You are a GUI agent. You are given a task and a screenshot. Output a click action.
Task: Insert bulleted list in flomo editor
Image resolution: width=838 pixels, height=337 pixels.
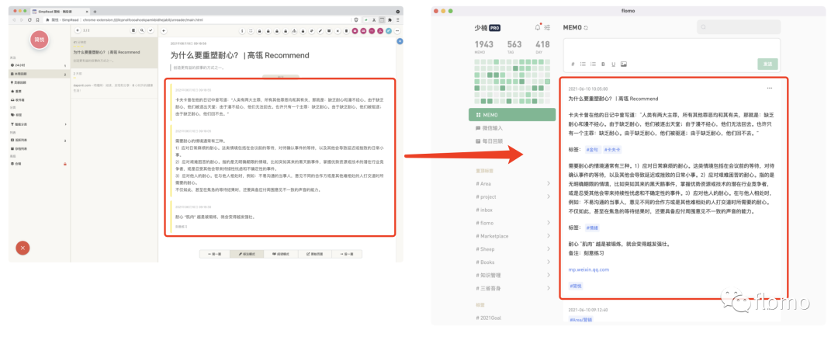(583, 64)
